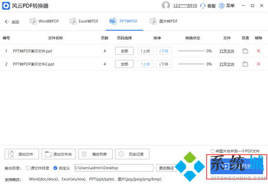Click progress bar of PPT转PDF演示文件.ppt
Image resolution: width=268 pixels, height=187 pixels.
191,51
